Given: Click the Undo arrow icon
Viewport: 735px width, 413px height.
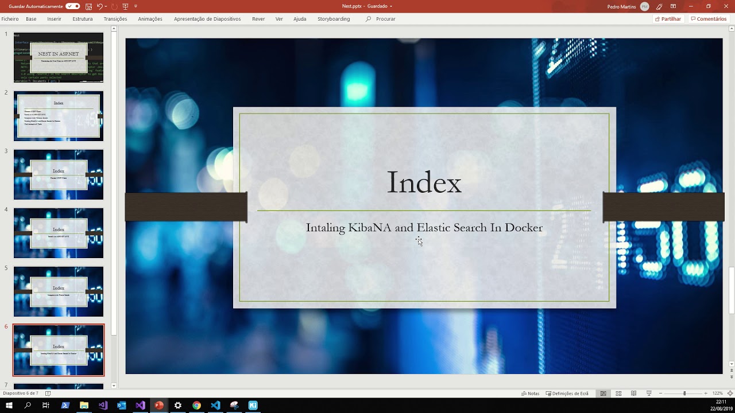Looking at the screenshot, I should (99, 6).
